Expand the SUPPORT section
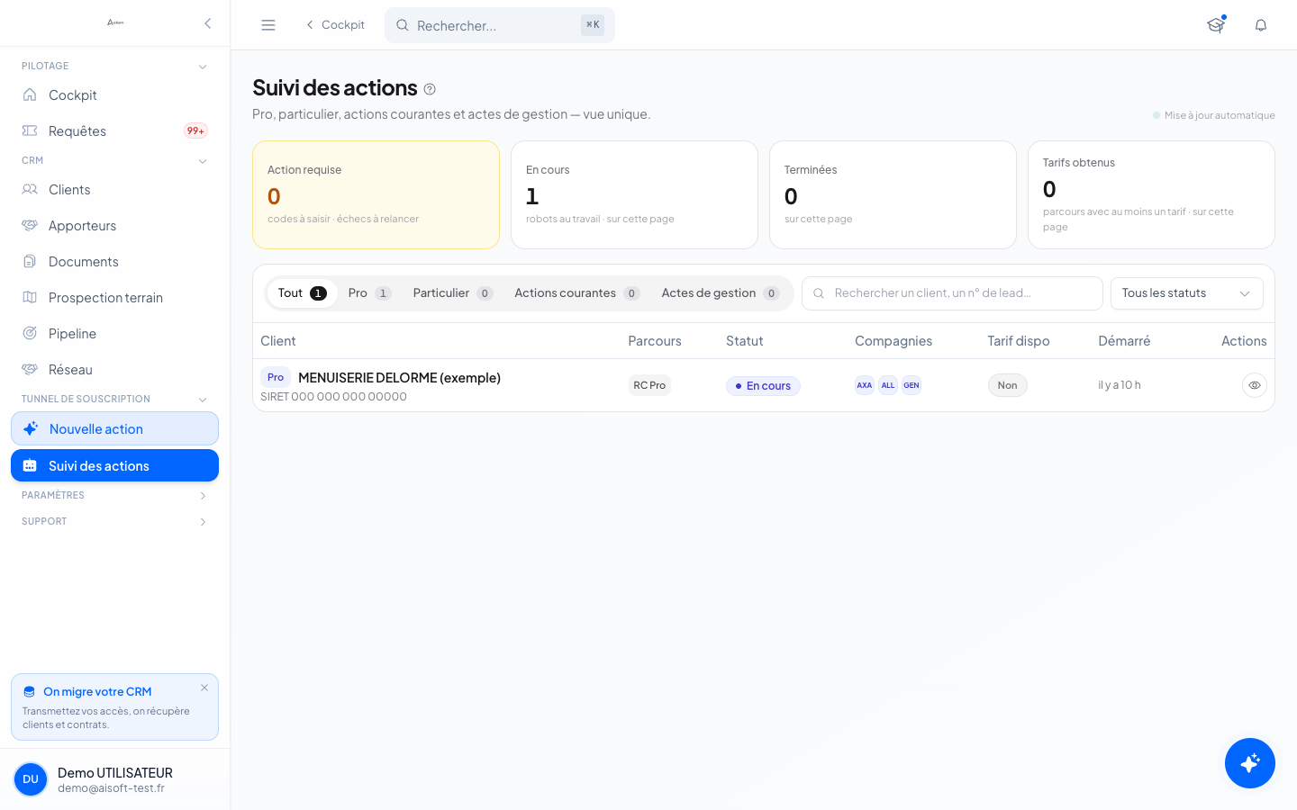Image resolution: width=1297 pixels, height=810 pixels. coord(203,522)
